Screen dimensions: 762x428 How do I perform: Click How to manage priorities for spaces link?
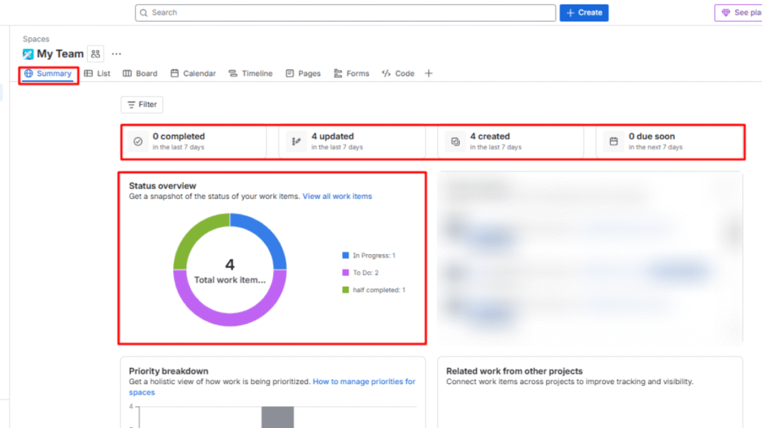point(364,381)
